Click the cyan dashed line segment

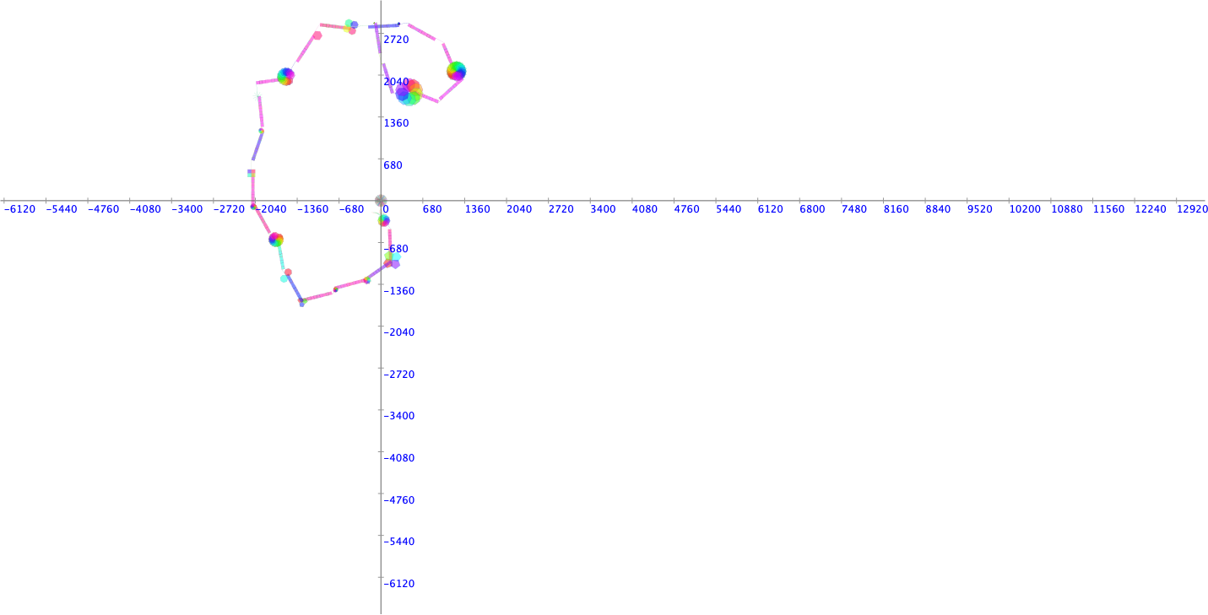coord(280,260)
